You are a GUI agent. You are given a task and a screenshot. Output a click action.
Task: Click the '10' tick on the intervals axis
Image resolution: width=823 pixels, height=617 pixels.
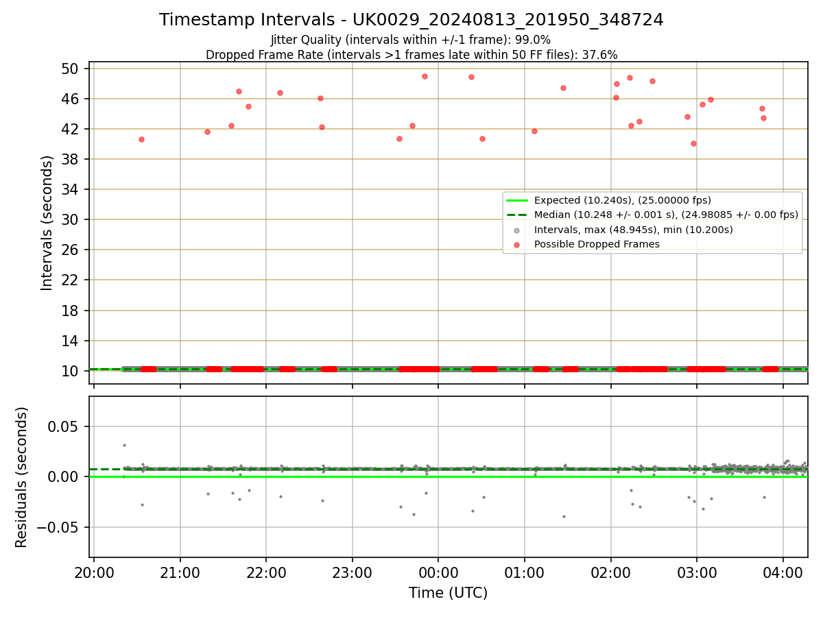[x=71, y=371]
